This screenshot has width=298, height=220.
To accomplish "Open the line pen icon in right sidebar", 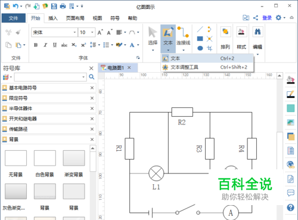I will (291, 94).
